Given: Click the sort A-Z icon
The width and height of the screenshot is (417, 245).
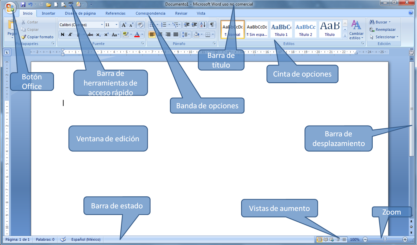Looking at the screenshot, I should (x=203, y=25).
